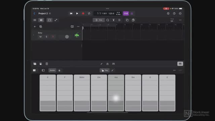Open the editor pencil icon
Viewport: 215px width, 121px height.
pyautogui.click(x=101, y=64)
